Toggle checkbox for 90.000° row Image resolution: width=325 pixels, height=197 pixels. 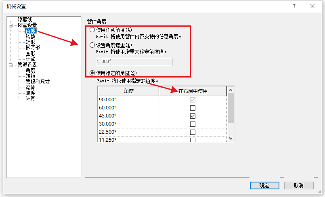193,100
